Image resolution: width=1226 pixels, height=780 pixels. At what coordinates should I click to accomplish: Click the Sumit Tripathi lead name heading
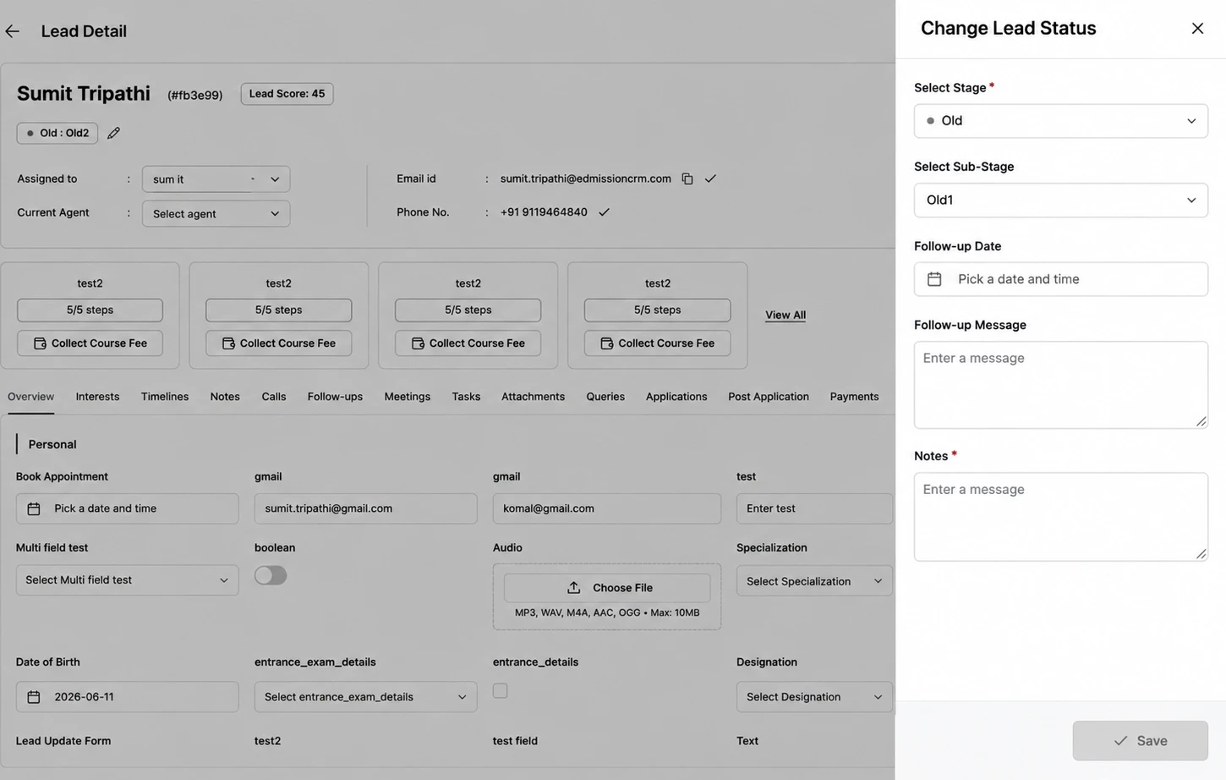(x=84, y=93)
